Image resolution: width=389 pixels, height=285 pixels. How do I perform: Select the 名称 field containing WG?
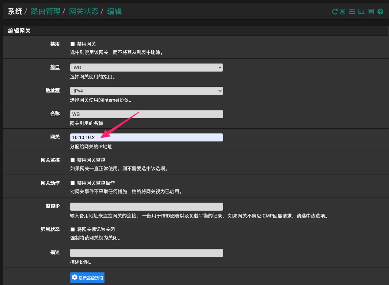[x=146, y=114]
